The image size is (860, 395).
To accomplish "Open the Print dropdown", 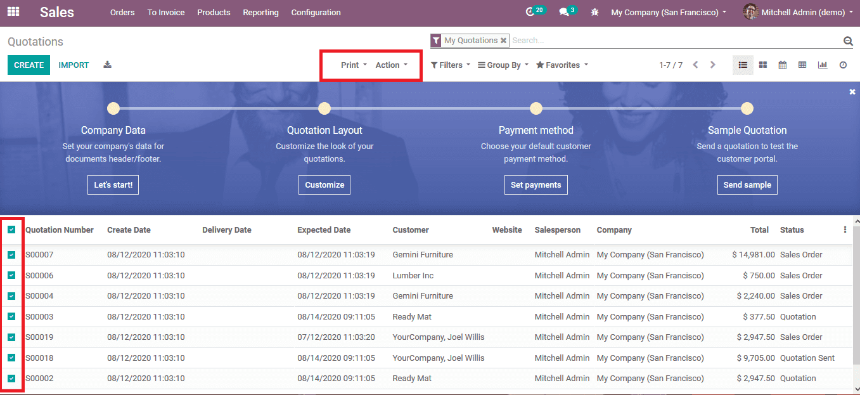I will (354, 65).
